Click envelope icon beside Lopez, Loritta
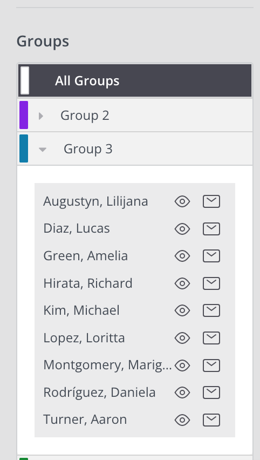The height and width of the screenshot is (460, 260). pyautogui.click(x=211, y=338)
